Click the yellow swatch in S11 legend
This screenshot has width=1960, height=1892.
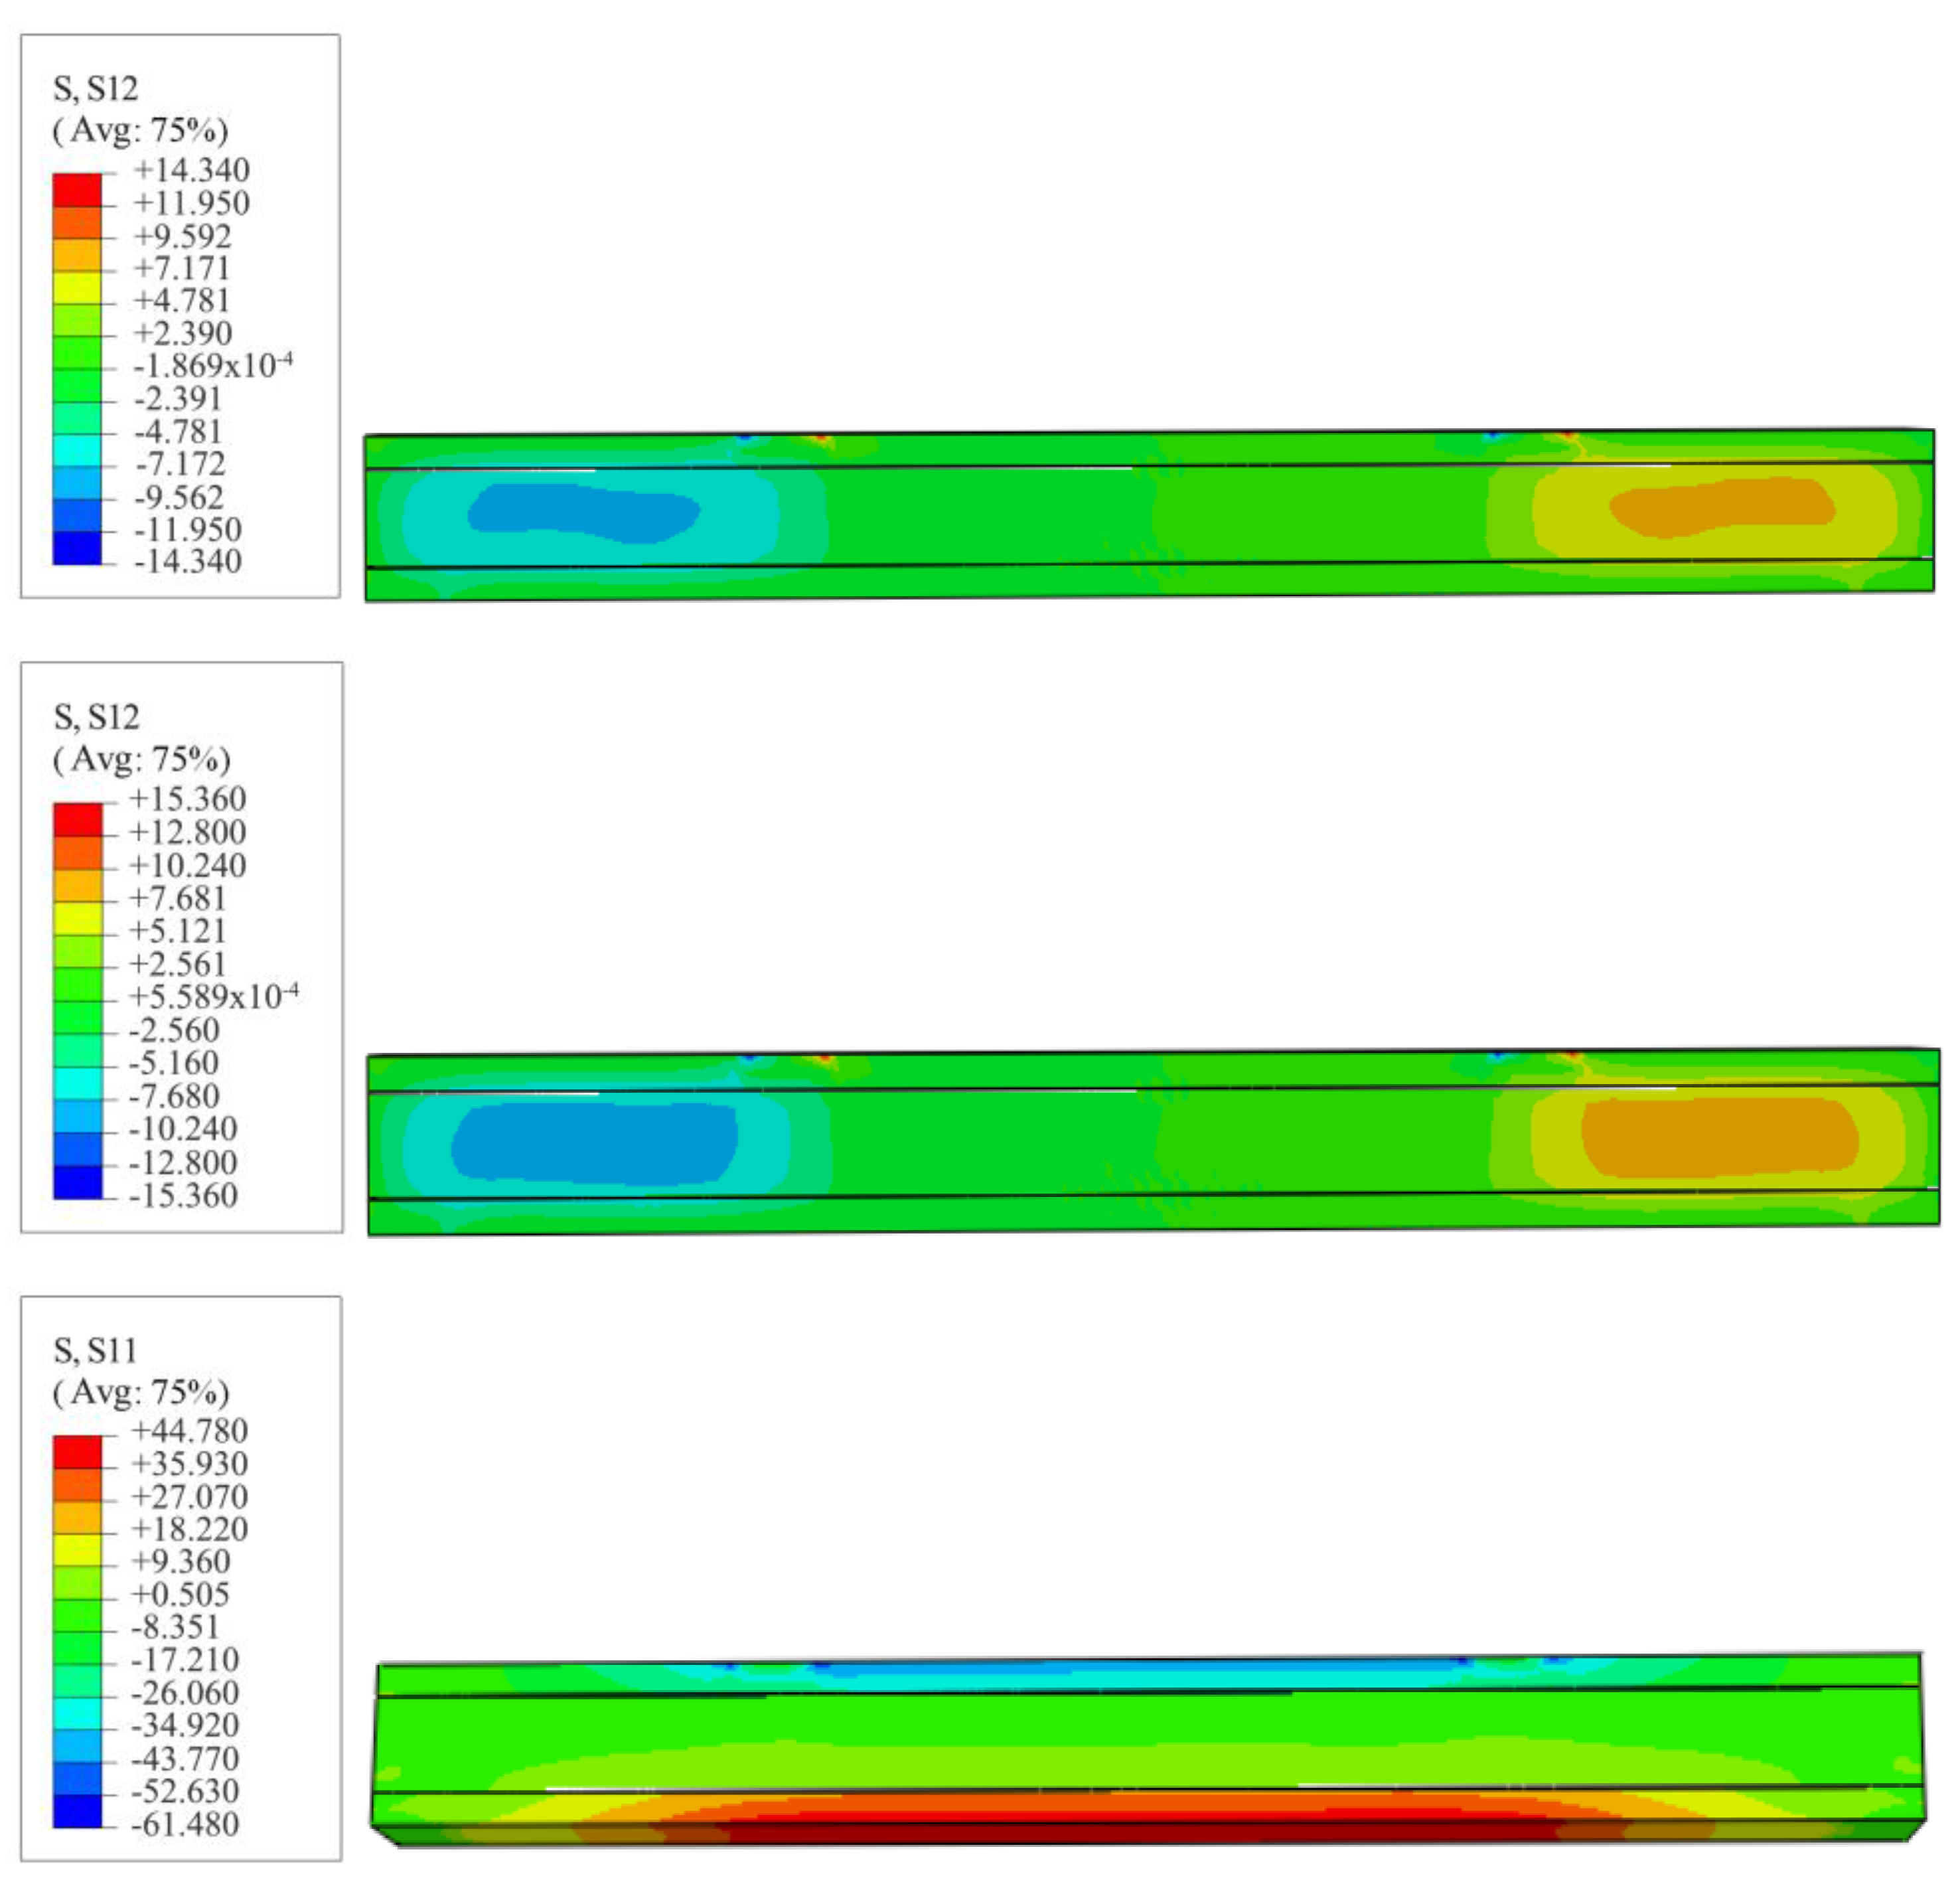tap(77, 1550)
